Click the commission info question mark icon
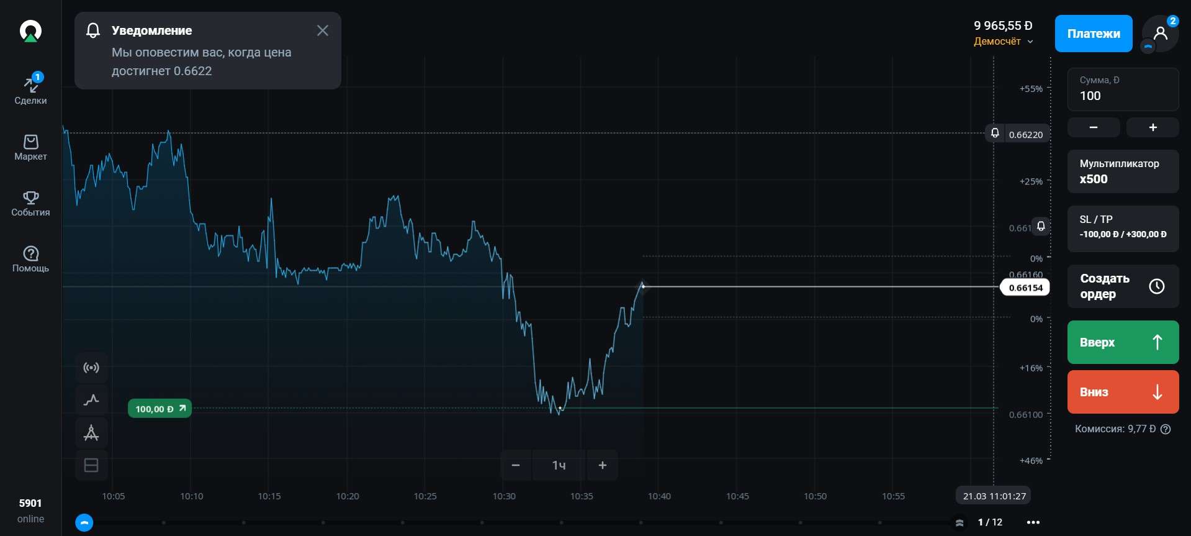Screen dimensions: 1191x536 (x=1166, y=429)
